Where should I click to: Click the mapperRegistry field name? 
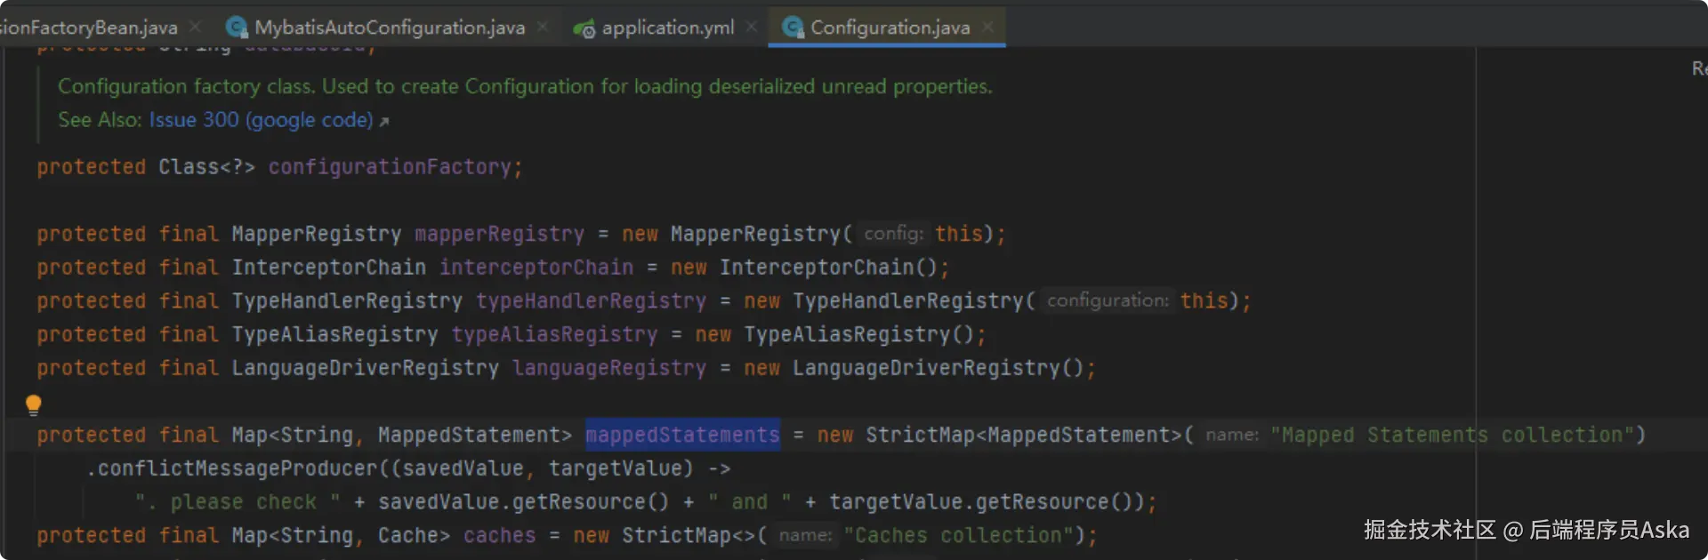[500, 234]
